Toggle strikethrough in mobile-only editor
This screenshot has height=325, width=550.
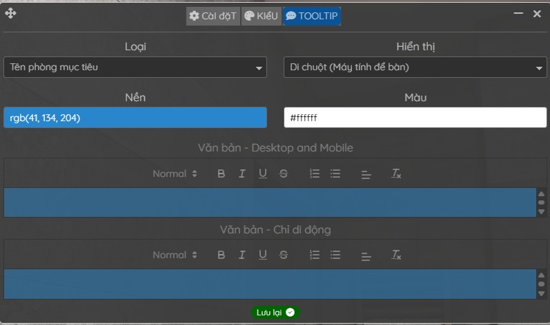point(284,255)
